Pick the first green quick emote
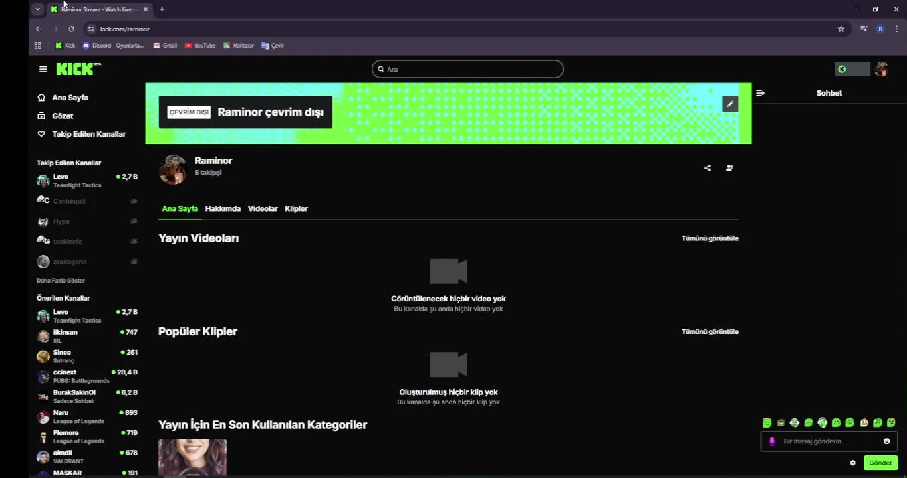The width and height of the screenshot is (907, 478). 767,423
